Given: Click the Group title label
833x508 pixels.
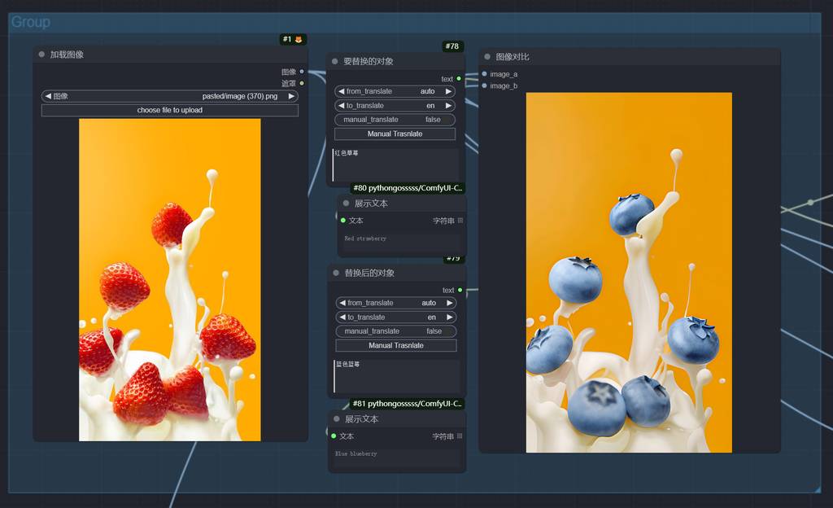Looking at the screenshot, I should pyautogui.click(x=30, y=22).
